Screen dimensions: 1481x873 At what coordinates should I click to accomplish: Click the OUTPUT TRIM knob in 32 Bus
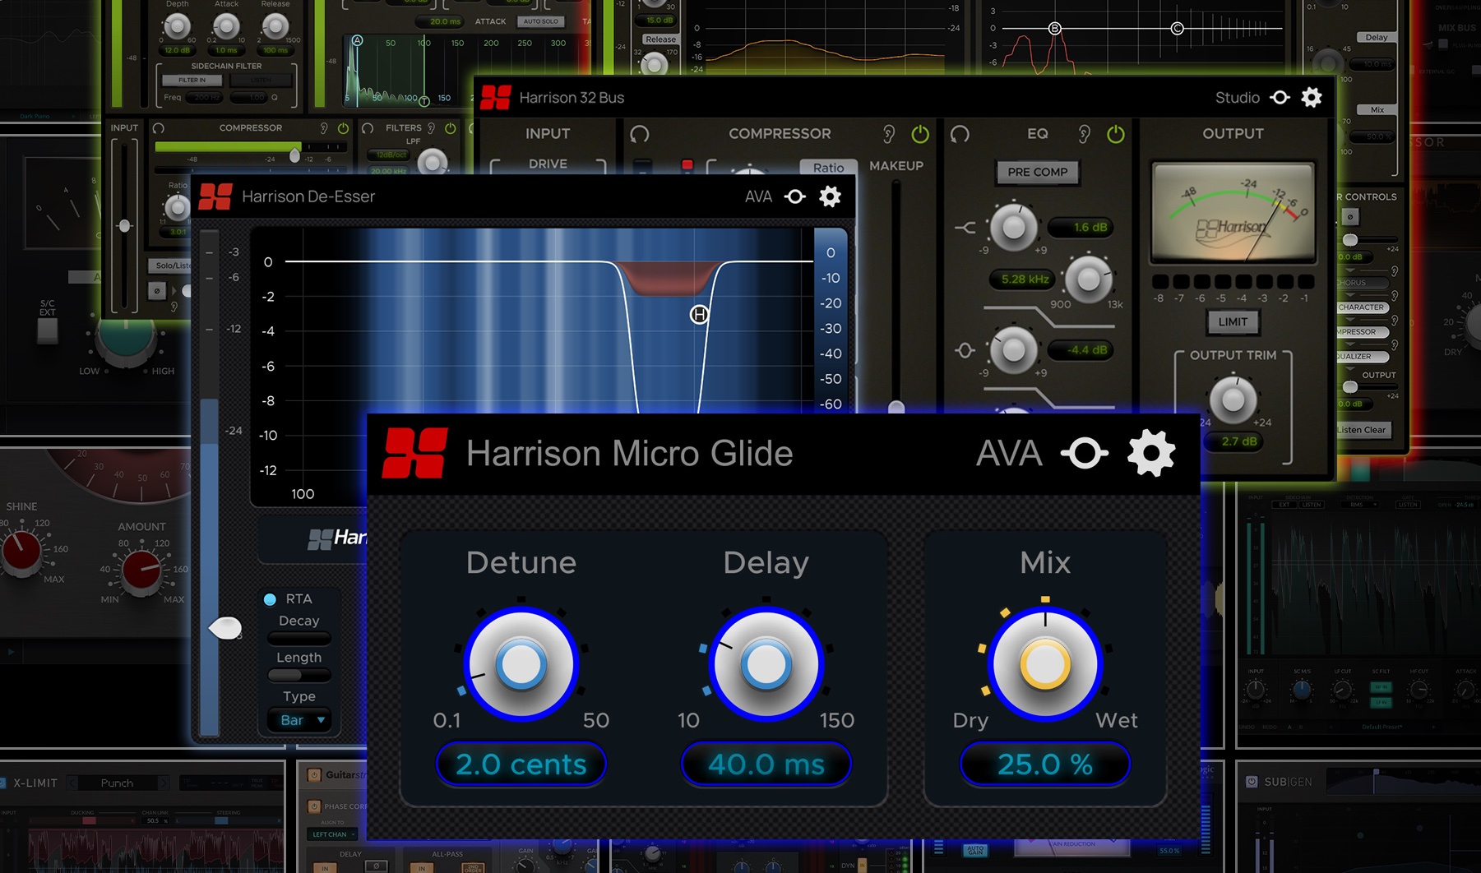(1233, 400)
